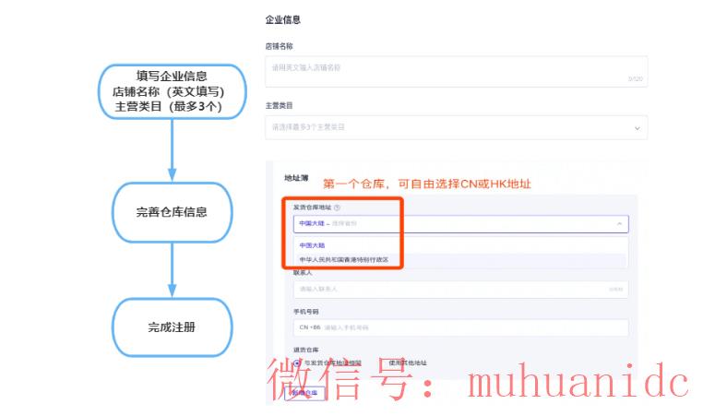The image size is (703, 416).
Task: Click the 发货仓库地址 warehouse address combo box
Action: point(461,224)
